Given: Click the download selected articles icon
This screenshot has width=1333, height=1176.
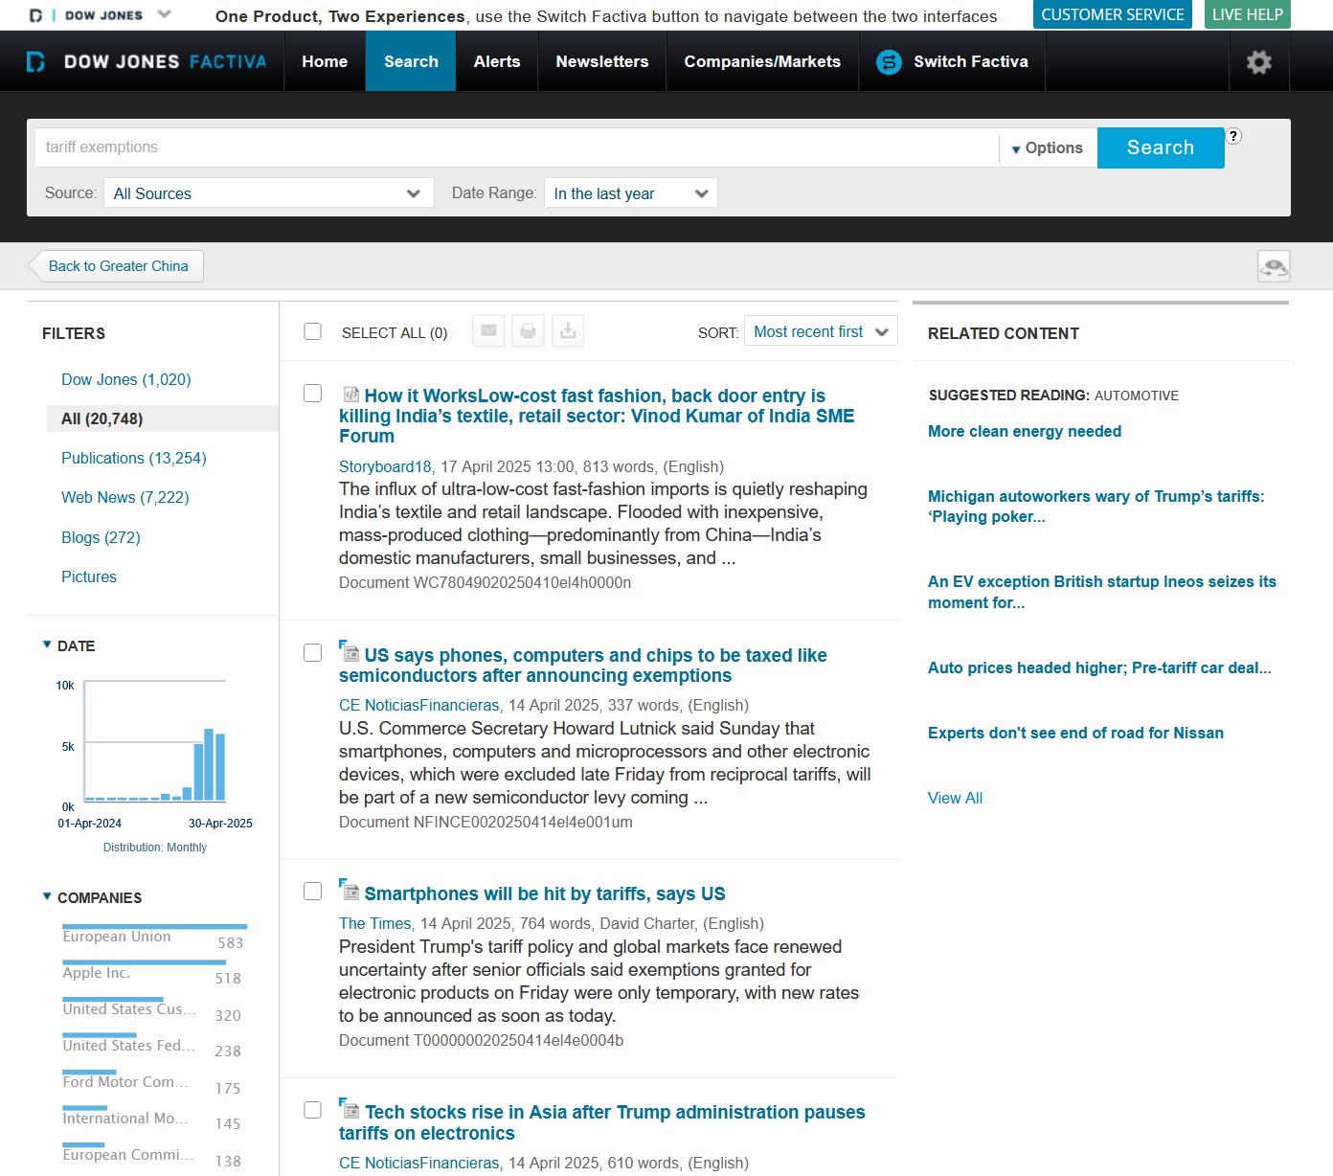Looking at the screenshot, I should point(568,331).
